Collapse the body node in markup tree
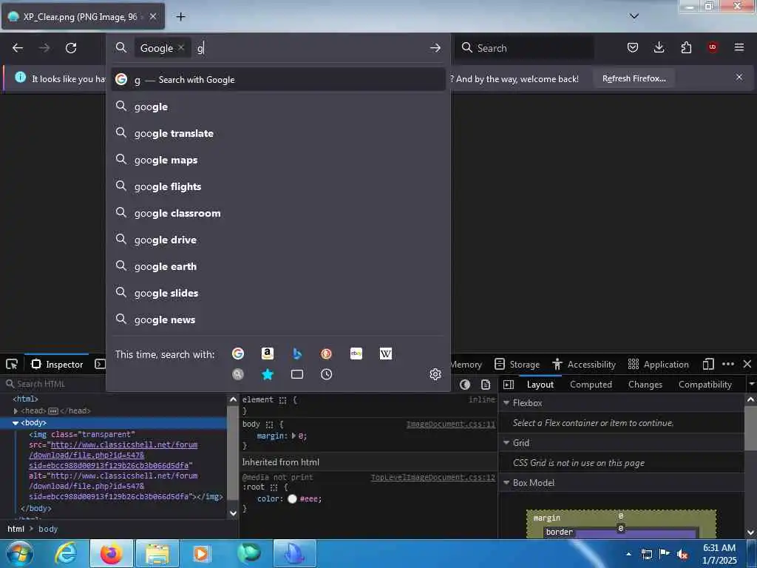This screenshot has width=757, height=568. pos(16,423)
